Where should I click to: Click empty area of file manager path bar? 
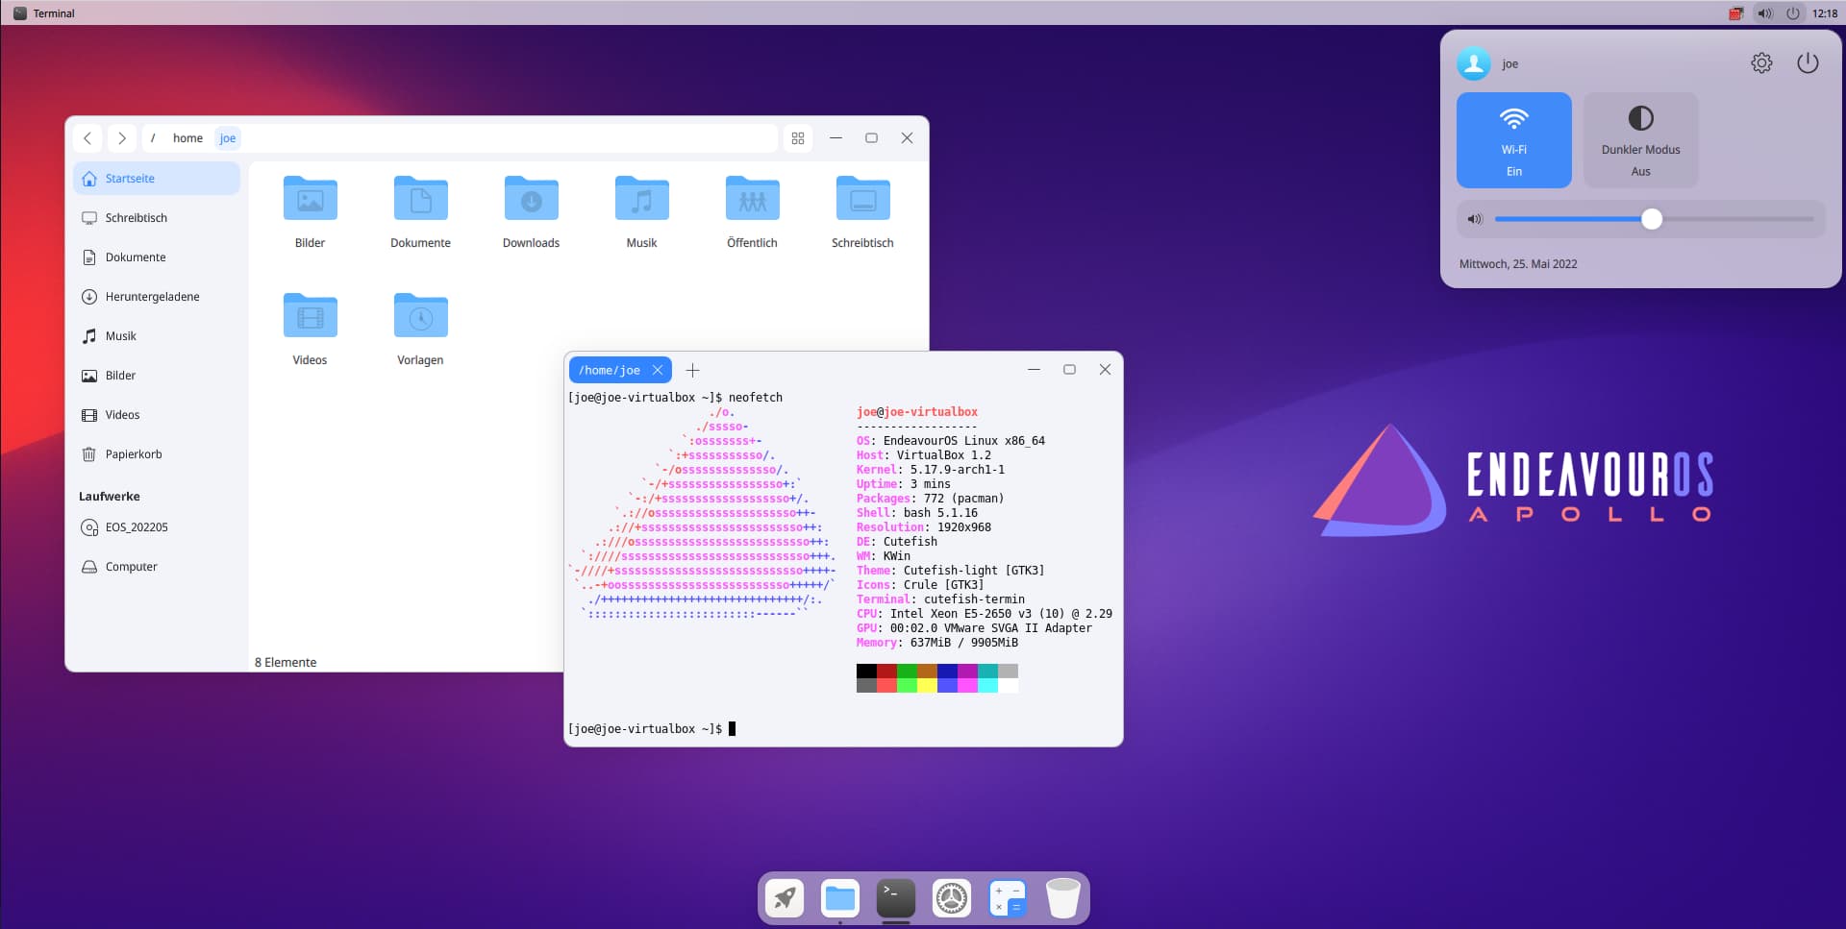pos(510,138)
